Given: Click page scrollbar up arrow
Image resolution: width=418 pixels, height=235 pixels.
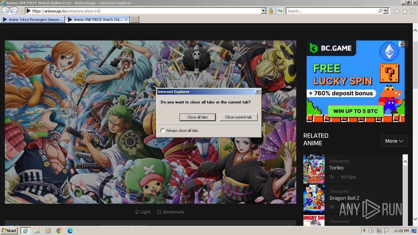Looking at the screenshot, I should pyautogui.click(x=415, y=30).
